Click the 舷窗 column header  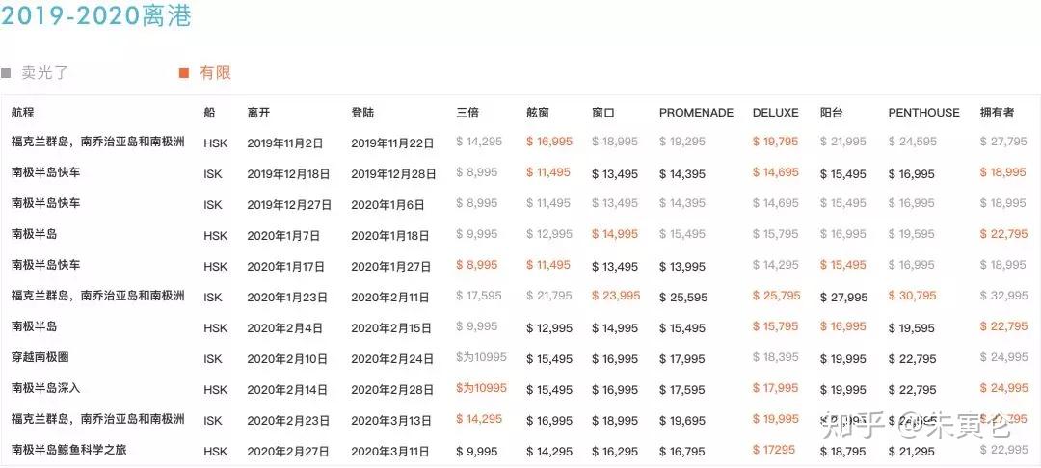coord(538,113)
